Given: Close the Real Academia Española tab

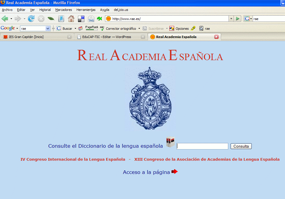Looking at the screenshot, I should pos(216,37).
